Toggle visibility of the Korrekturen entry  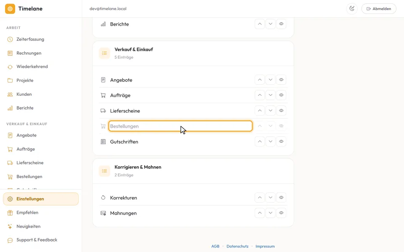pyautogui.click(x=281, y=197)
